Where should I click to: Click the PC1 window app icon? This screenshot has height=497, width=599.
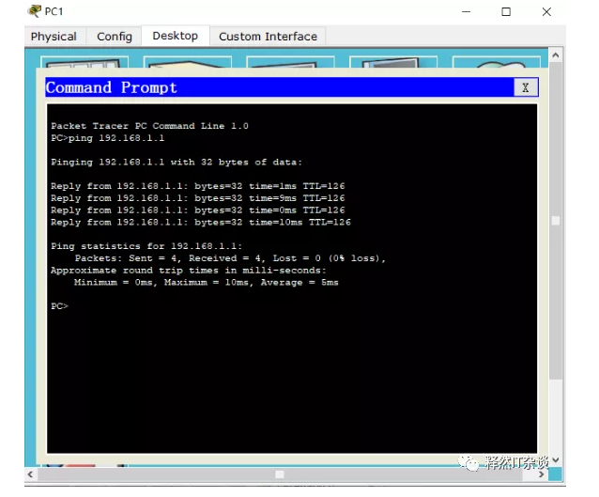pos(35,10)
